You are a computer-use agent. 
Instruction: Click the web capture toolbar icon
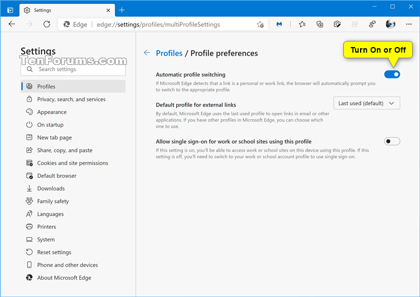(x=337, y=25)
